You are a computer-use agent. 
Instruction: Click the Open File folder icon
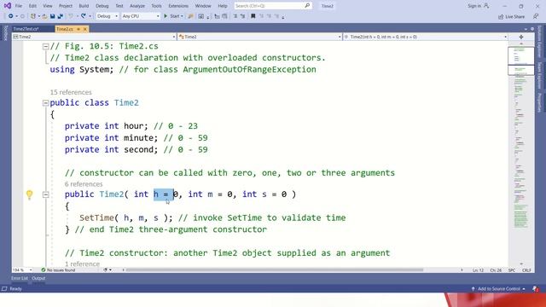[x=44, y=16]
